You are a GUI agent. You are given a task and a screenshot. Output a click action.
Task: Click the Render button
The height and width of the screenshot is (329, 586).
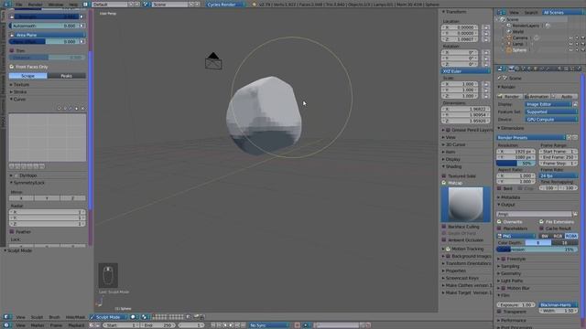point(510,96)
